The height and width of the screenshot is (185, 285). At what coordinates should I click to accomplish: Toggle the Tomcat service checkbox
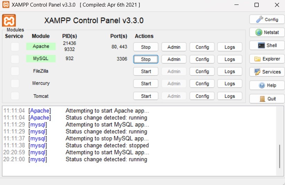point(15,96)
